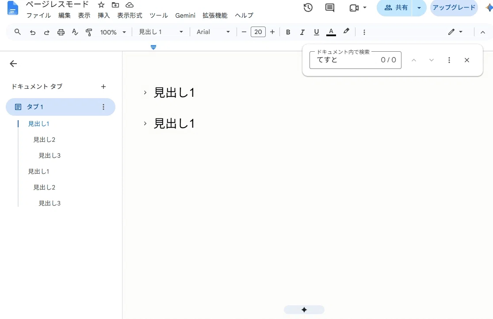
Task: Toggle italic formatting
Action: click(302, 32)
